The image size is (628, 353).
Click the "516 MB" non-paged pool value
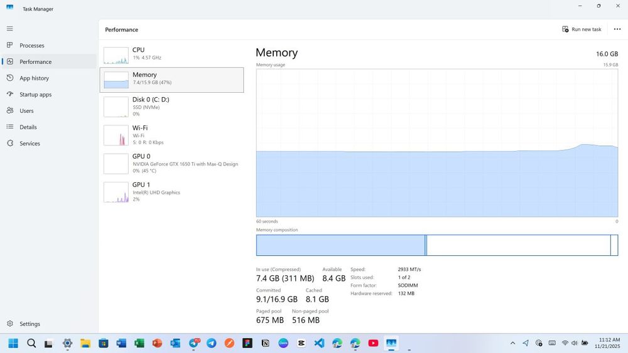tap(306, 320)
